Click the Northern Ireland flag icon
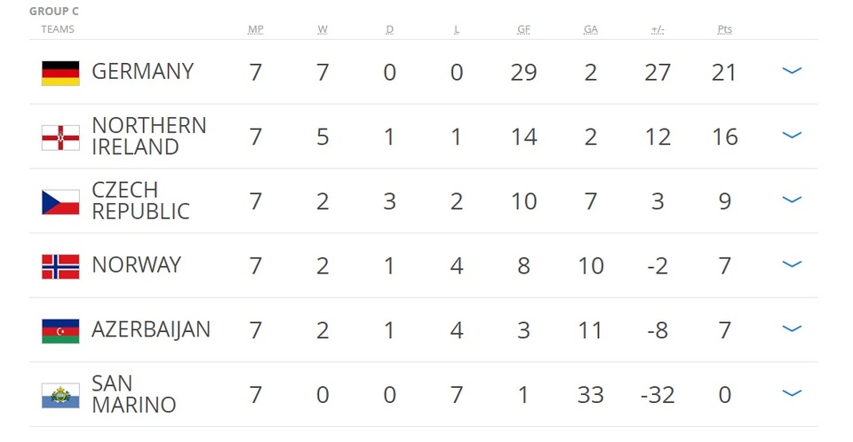The image size is (853, 442). point(60,138)
